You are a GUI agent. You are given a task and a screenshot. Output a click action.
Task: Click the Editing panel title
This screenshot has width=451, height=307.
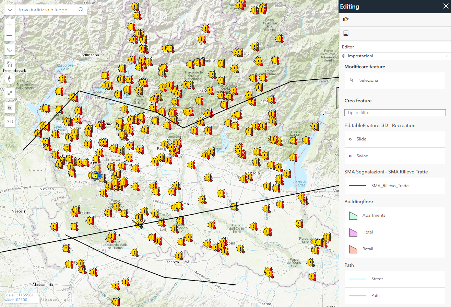coord(349,7)
